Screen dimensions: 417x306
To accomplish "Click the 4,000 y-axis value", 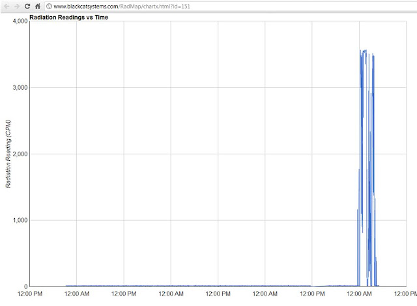I will click(20, 21).
